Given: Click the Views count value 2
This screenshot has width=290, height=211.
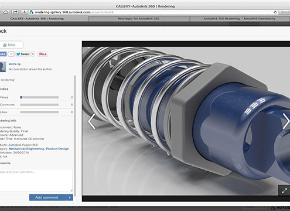Looking at the screenshot, I should pyautogui.click(x=71, y=97).
